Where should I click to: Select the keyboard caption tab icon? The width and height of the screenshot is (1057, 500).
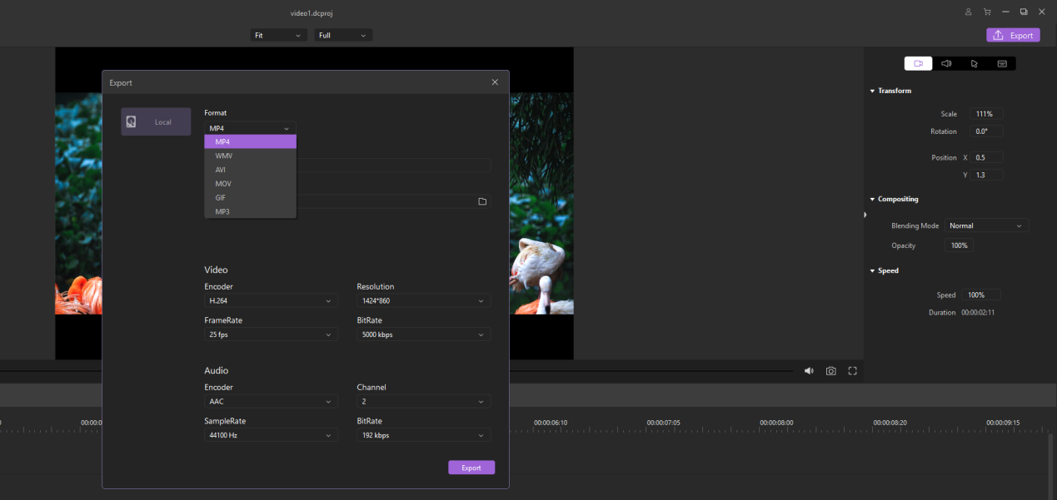click(1002, 63)
